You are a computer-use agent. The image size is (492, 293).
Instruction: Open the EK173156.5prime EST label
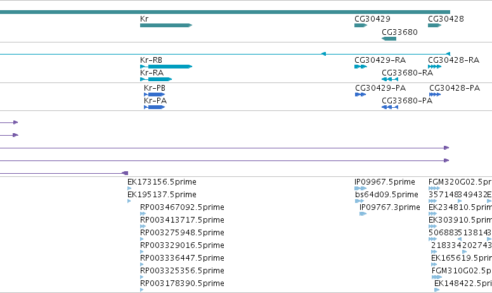pos(162,182)
